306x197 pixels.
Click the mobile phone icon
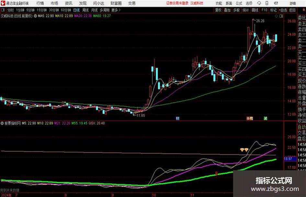point(267,3)
